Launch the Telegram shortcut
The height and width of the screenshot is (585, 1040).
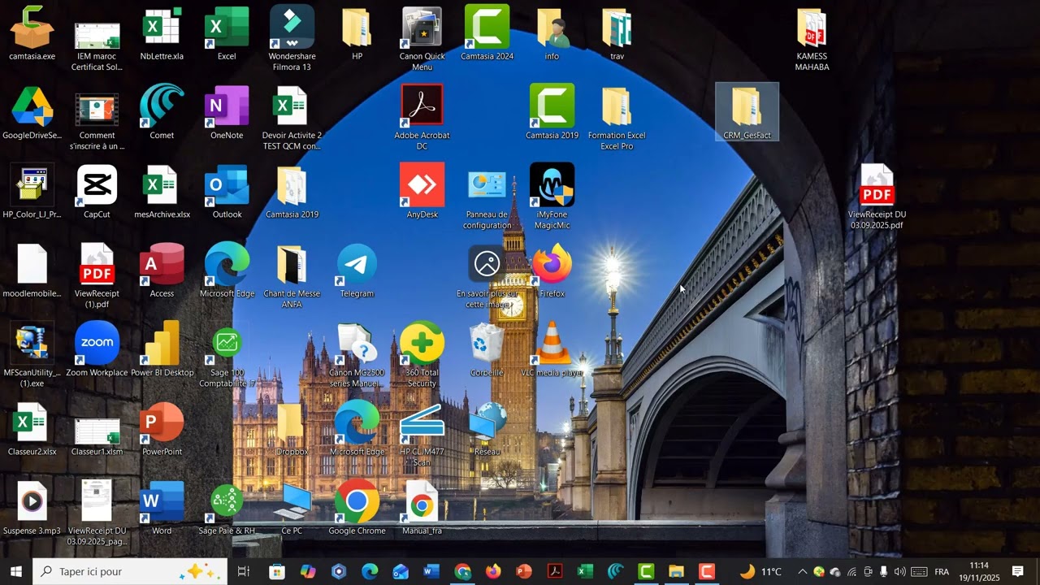pyautogui.click(x=357, y=271)
